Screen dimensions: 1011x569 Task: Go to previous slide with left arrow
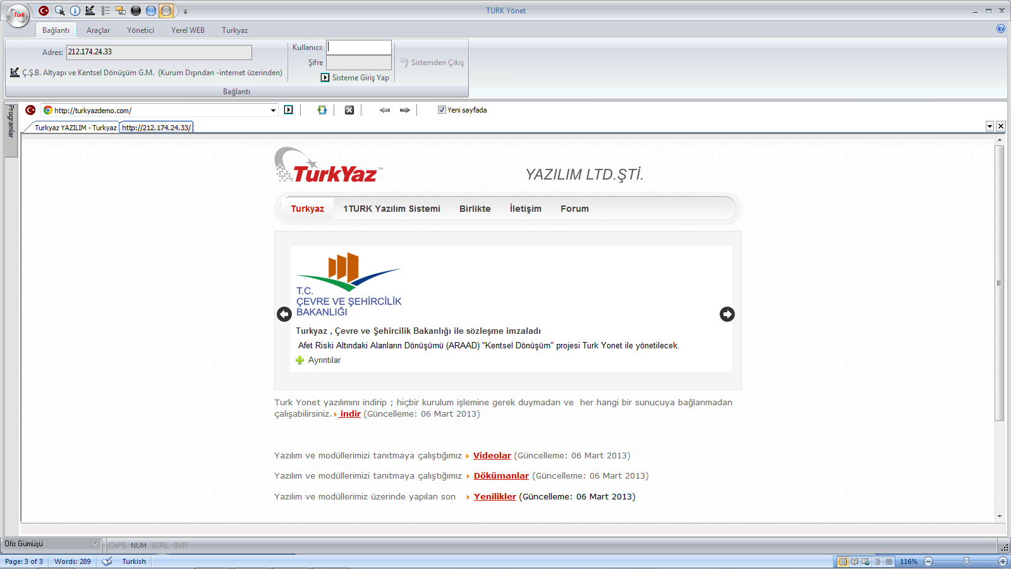[284, 314]
